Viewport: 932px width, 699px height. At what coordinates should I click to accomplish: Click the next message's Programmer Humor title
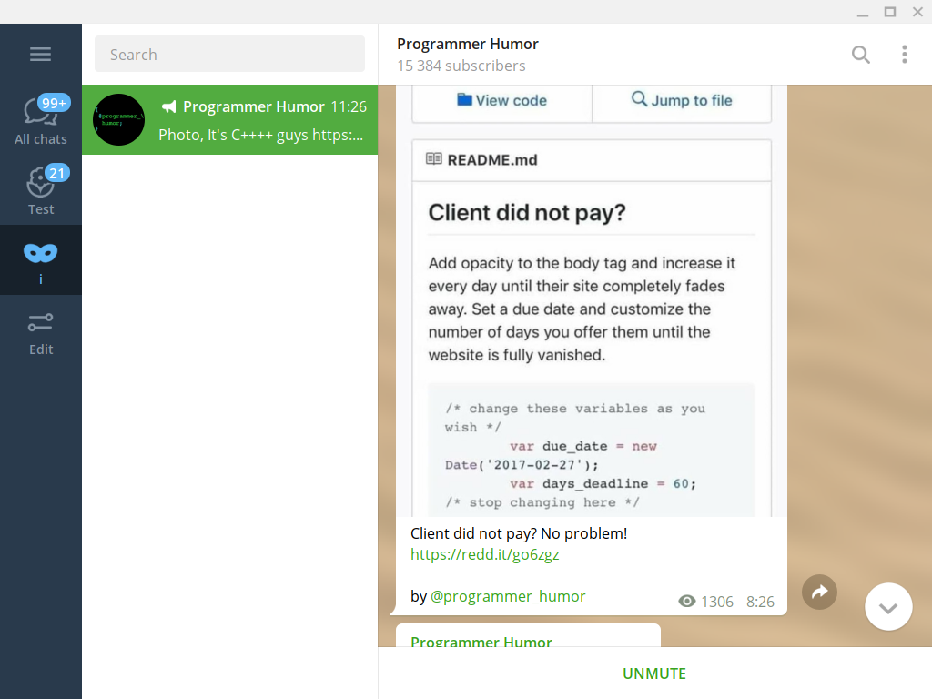(481, 642)
